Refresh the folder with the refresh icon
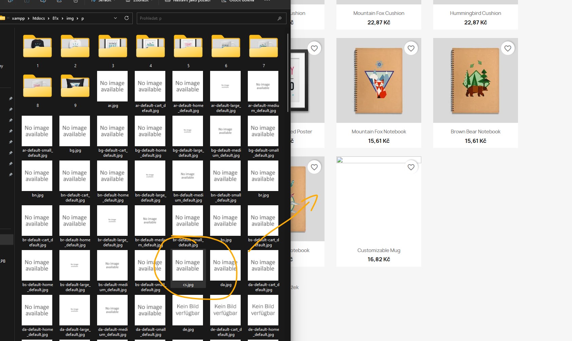Image resolution: width=572 pixels, height=341 pixels. point(127,18)
